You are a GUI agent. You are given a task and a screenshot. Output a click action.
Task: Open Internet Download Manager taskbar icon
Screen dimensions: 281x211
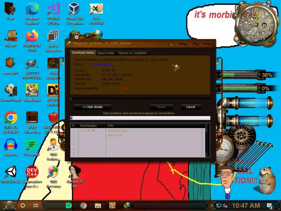(x=127, y=206)
